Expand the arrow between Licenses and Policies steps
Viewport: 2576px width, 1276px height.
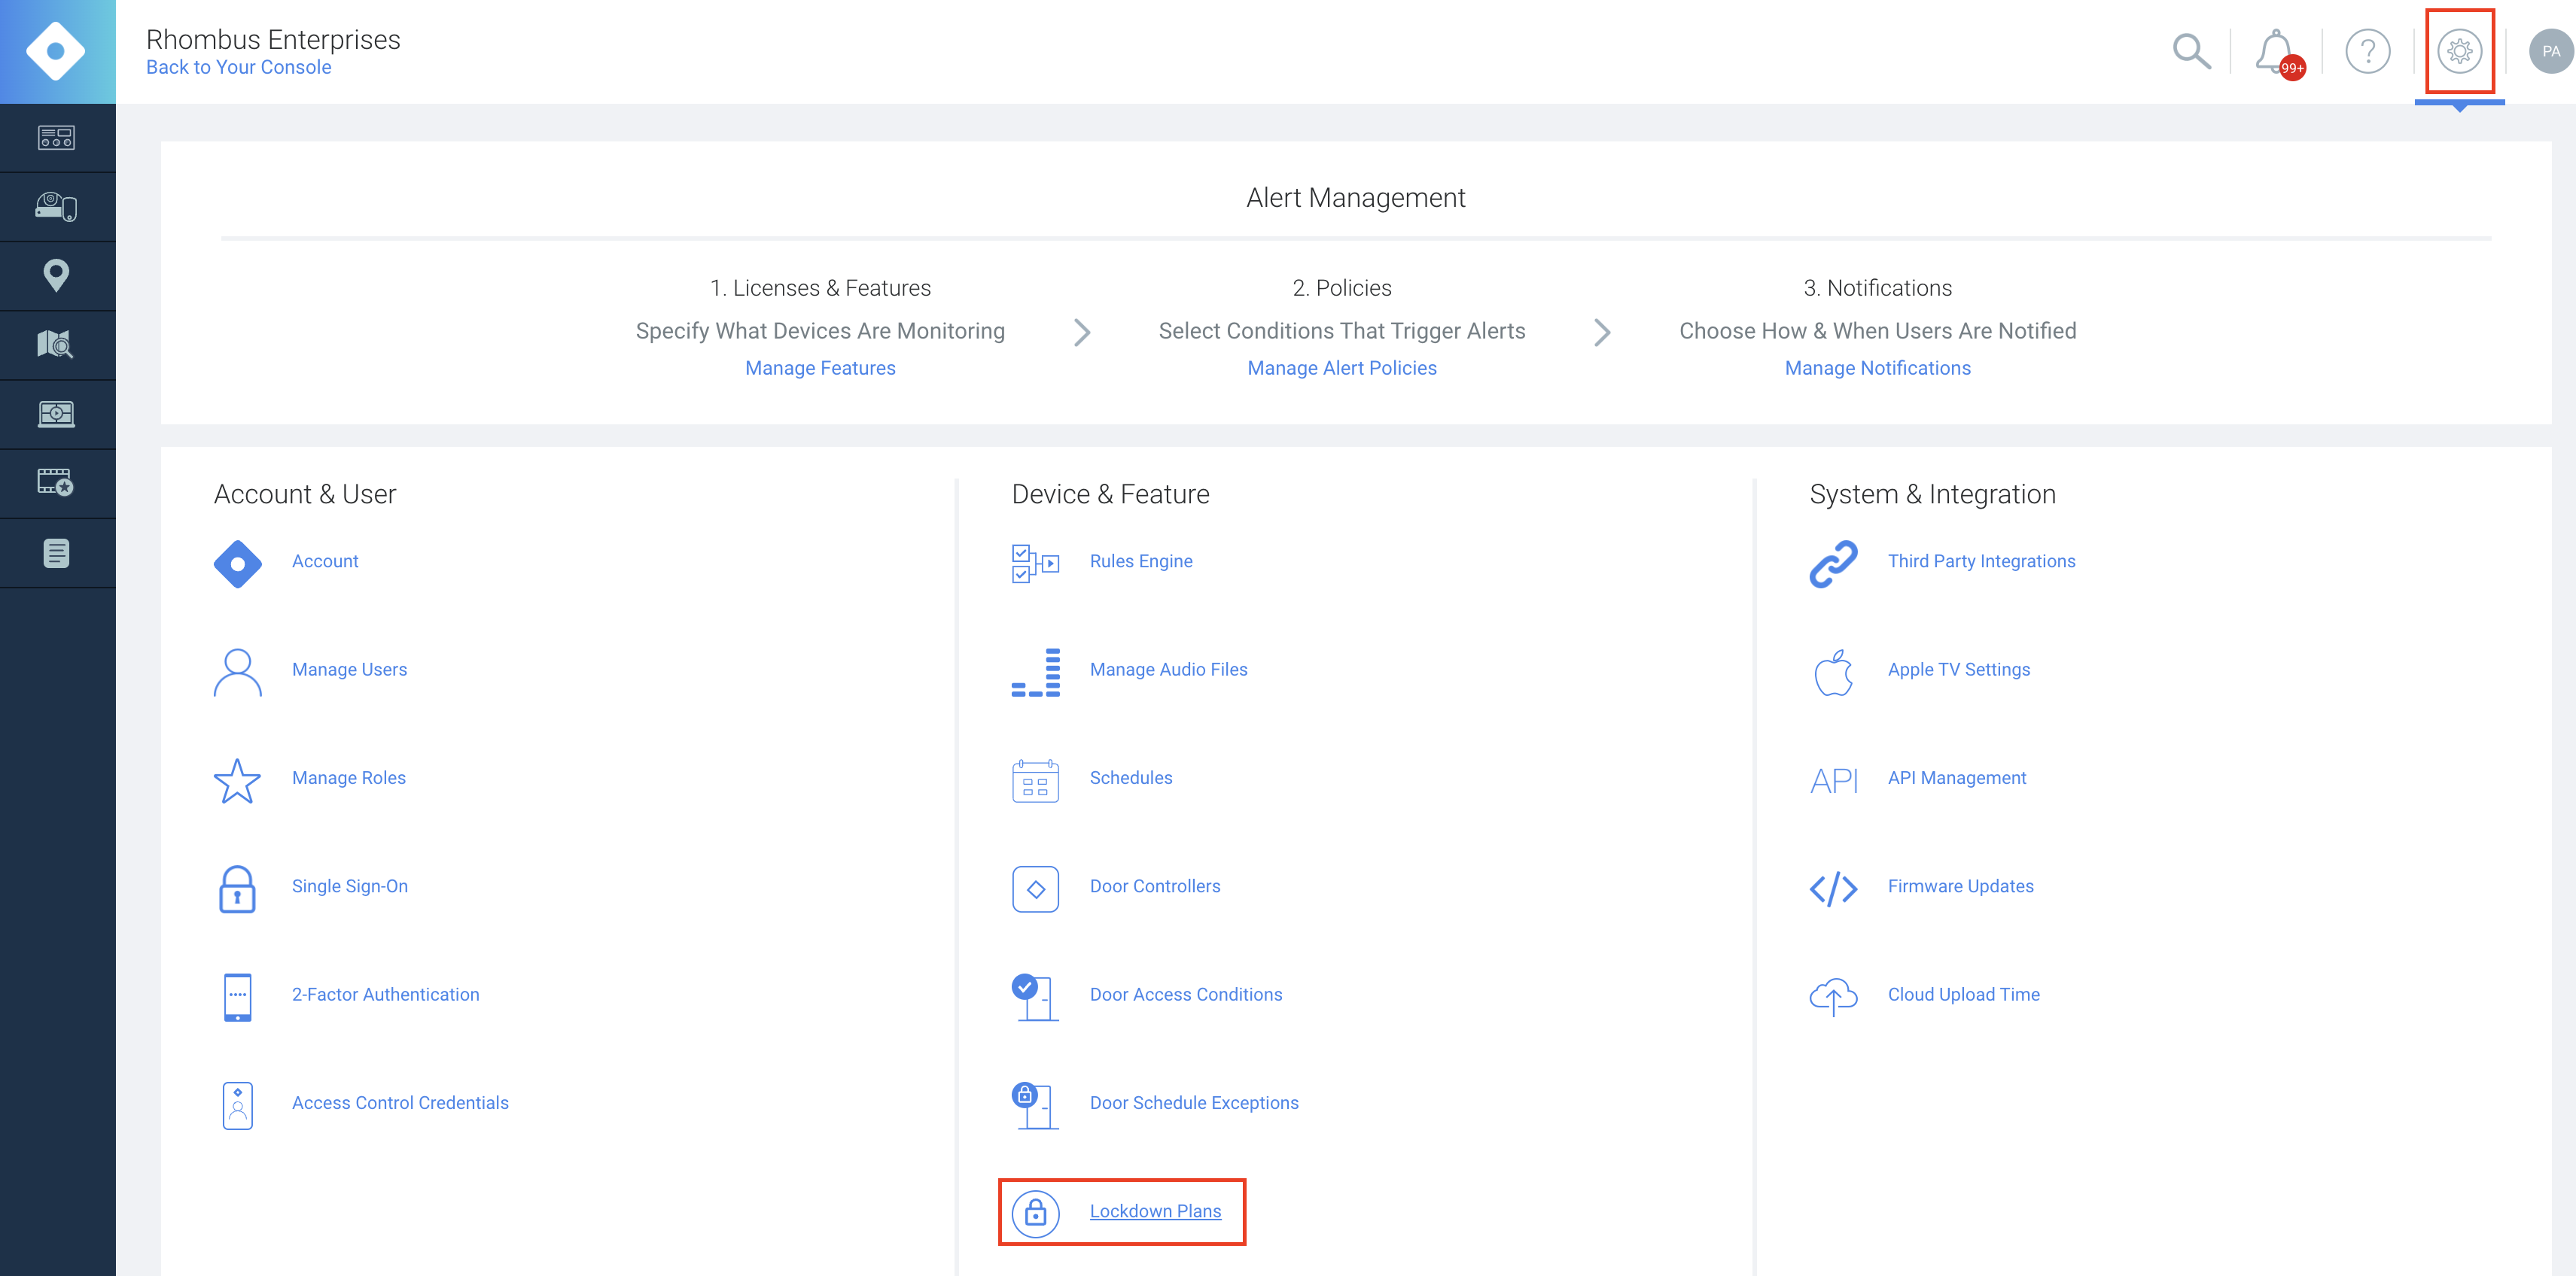[1083, 332]
